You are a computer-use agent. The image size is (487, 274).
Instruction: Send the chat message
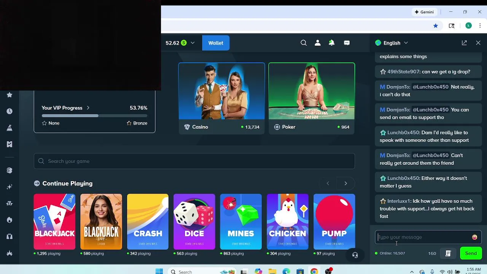471,253
